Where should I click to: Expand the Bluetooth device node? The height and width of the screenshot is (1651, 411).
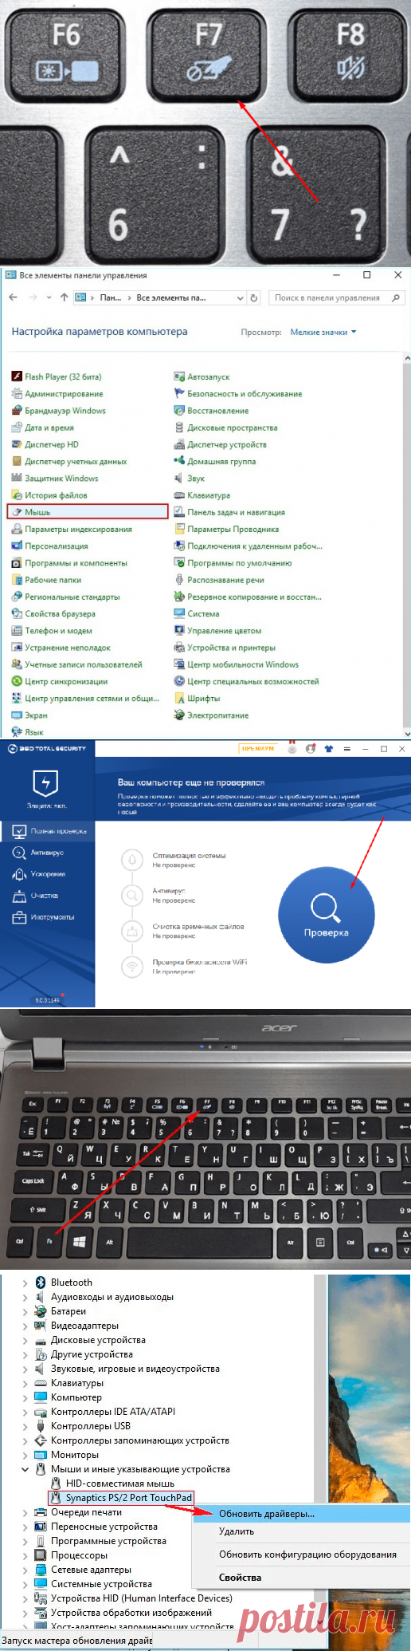(x=25, y=1283)
